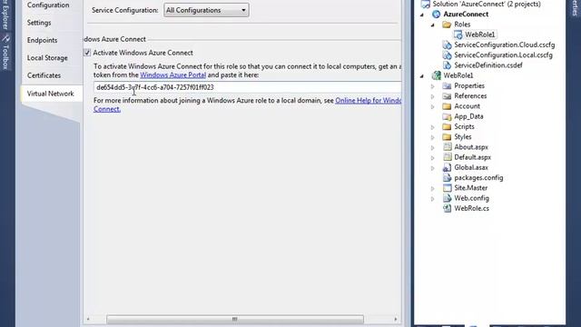Viewport: 581px width, 327px height.
Task: Expand the Global.asax node
Action: (432, 168)
